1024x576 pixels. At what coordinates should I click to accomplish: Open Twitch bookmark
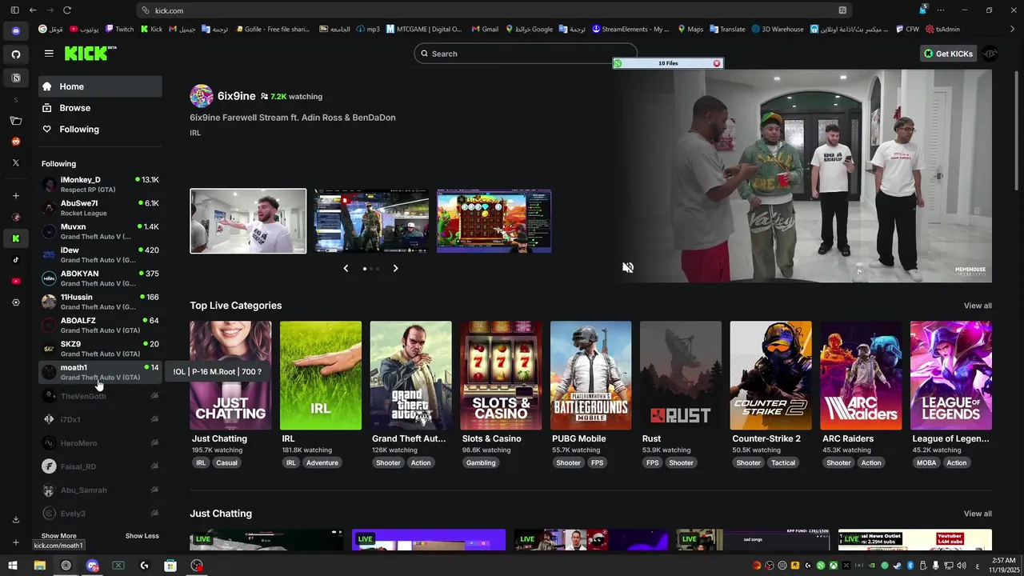click(x=119, y=29)
